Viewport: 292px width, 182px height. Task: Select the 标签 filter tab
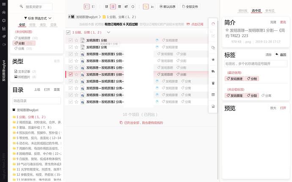coord(33,25)
